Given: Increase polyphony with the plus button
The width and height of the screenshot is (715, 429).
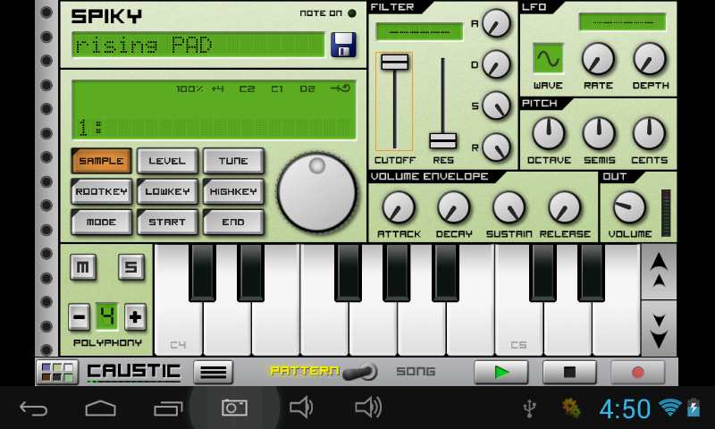Looking at the screenshot, I should (x=135, y=316).
